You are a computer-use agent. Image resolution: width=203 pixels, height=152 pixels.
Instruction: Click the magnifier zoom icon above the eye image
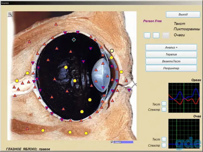[x=10, y=14]
